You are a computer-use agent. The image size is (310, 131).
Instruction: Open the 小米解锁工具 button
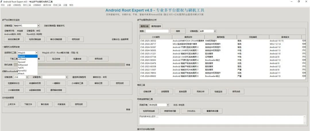[x=77, y=83]
